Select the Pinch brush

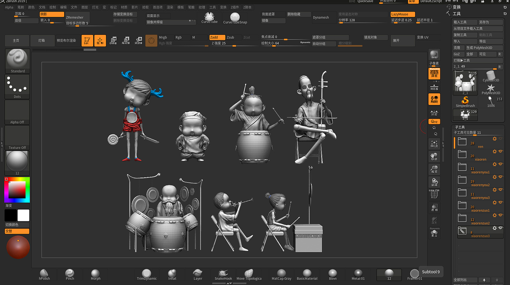point(70,275)
